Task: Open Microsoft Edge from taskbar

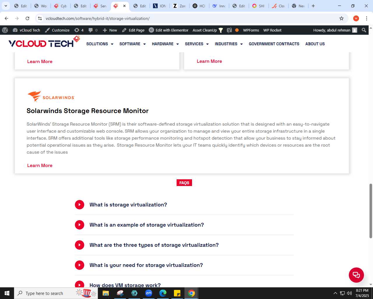Action: point(163,293)
